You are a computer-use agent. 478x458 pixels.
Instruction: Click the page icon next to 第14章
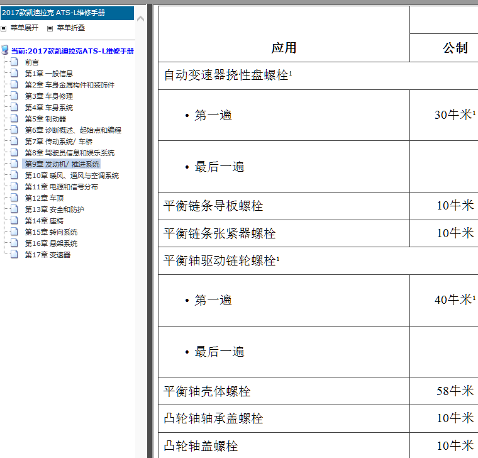coord(14,220)
